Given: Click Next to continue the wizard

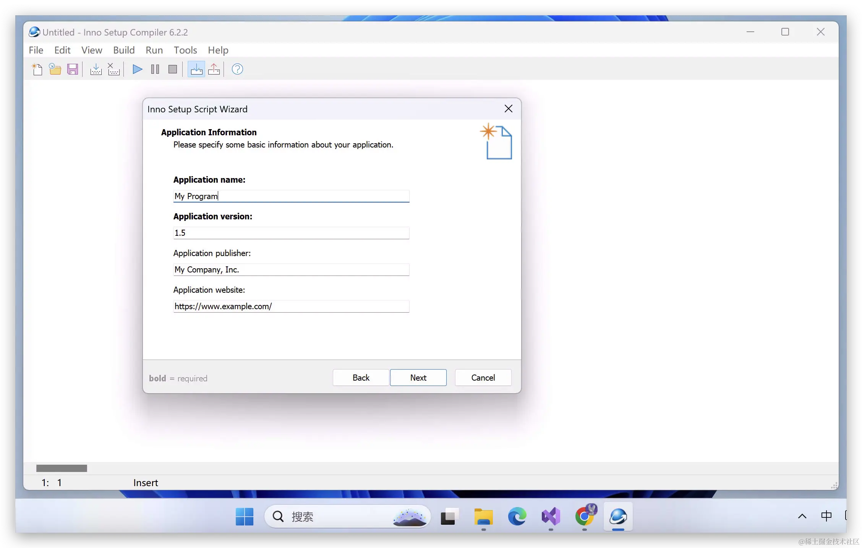Looking at the screenshot, I should (418, 378).
